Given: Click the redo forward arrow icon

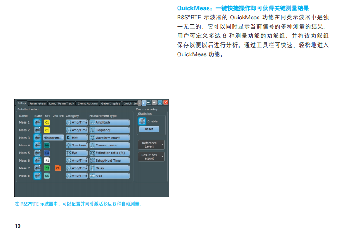Looking at the screenshot, I should (154, 103).
